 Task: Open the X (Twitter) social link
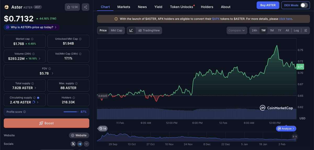tap(73, 144)
